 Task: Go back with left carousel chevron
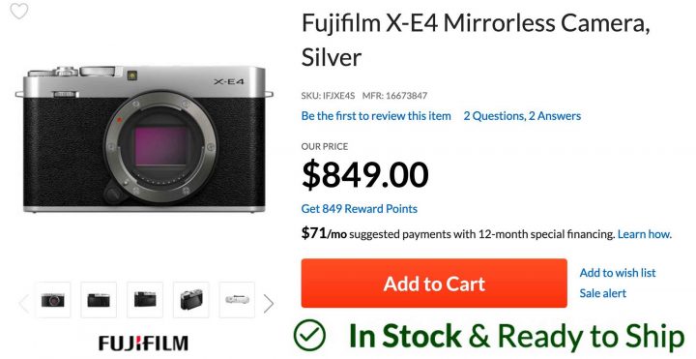pos(24,304)
